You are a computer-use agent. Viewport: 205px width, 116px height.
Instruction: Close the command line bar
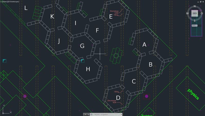pos(85,114)
